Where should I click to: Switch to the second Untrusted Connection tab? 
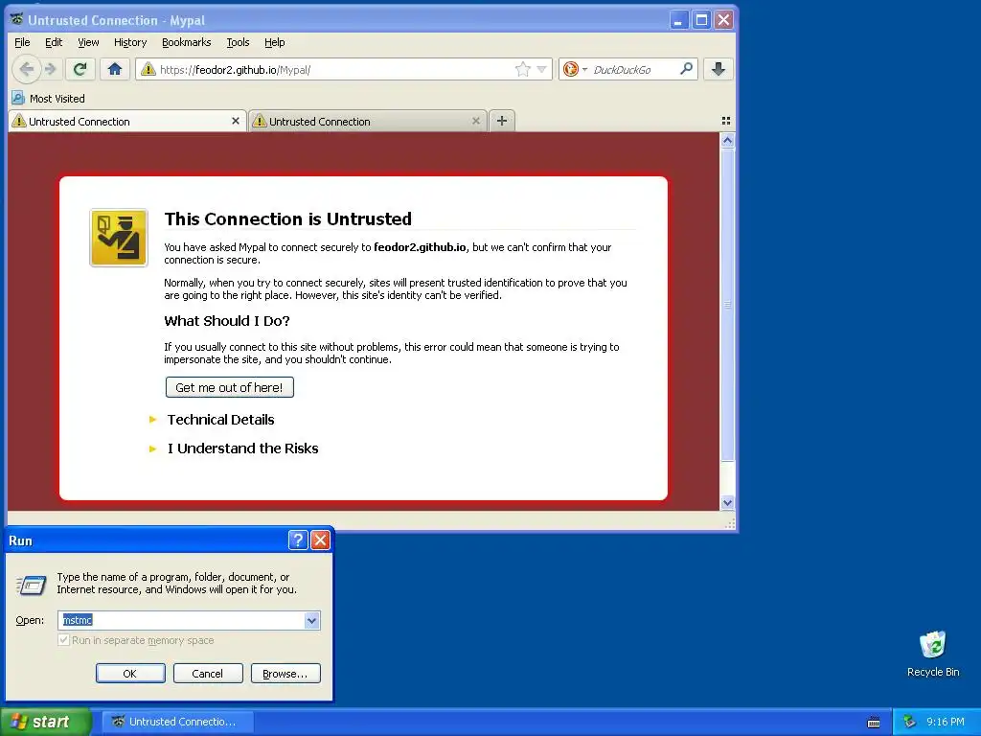367,122
